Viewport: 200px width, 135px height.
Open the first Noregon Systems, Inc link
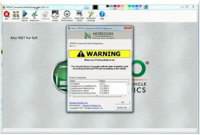click(79, 103)
